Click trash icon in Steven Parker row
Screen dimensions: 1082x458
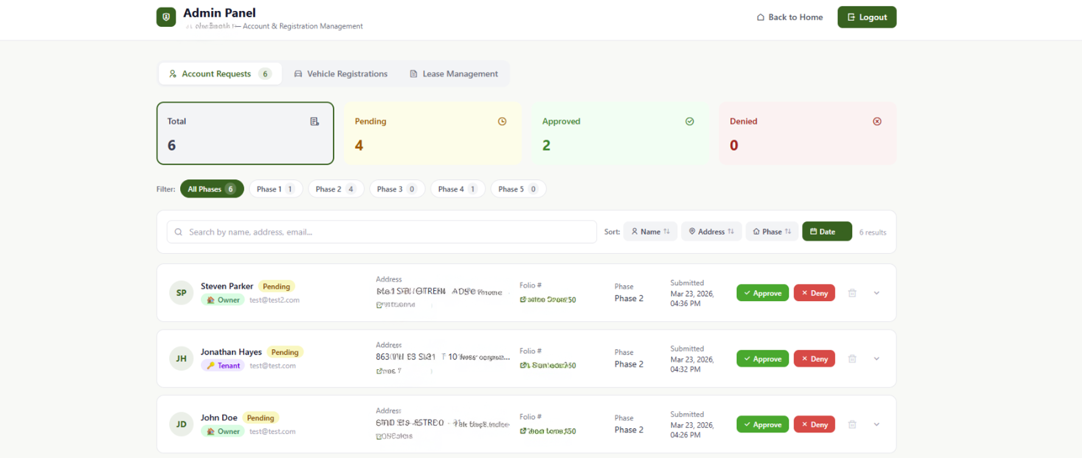click(x=852, y=293)
